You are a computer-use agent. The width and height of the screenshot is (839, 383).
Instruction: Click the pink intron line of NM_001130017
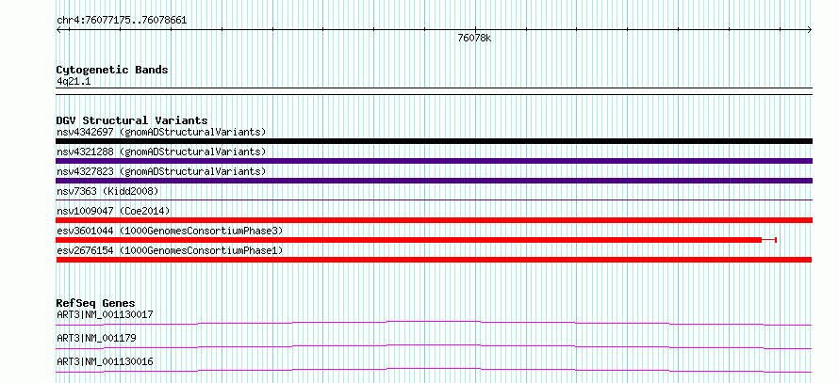click(x=434, y=323)
